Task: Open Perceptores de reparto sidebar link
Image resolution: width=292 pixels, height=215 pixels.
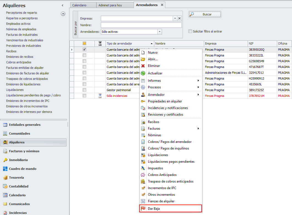Action: [21, 13]
